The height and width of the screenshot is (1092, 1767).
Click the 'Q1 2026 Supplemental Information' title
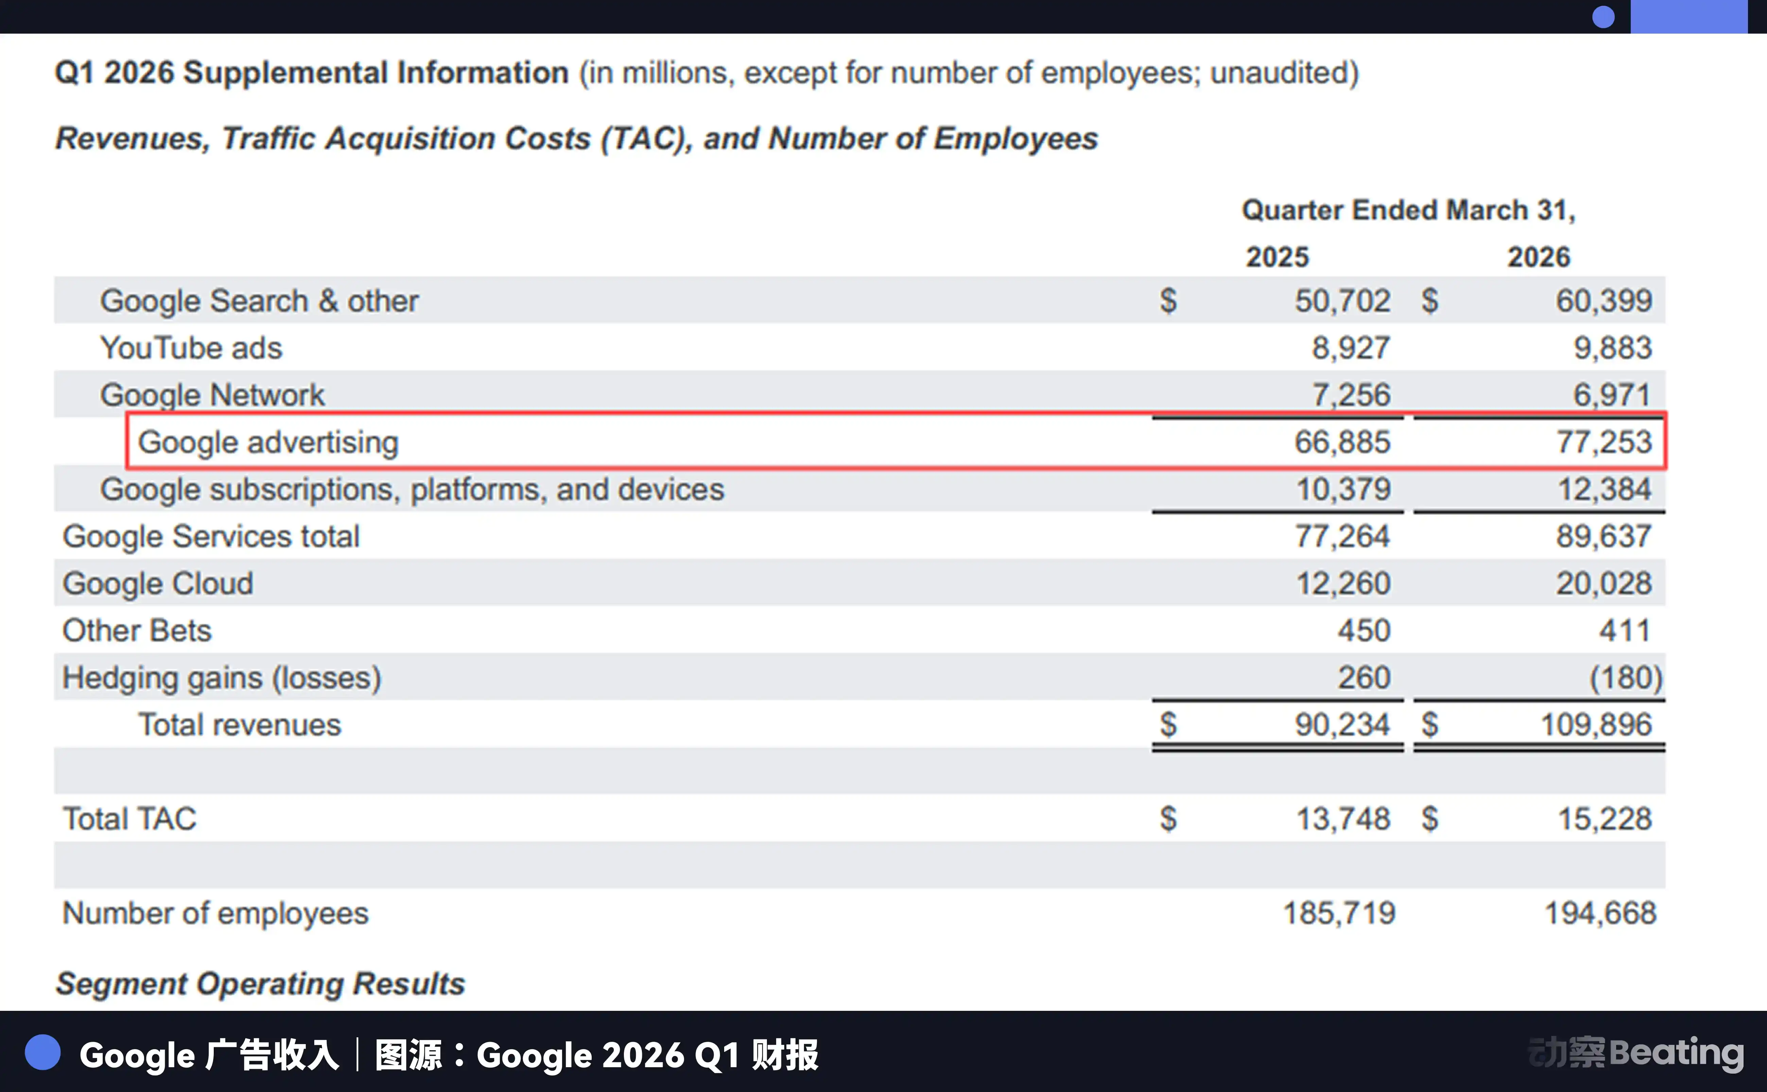pyautogui.click(x=312, y=73)
